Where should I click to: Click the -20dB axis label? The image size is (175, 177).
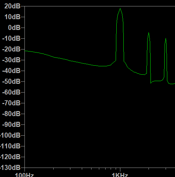[11, 49]
